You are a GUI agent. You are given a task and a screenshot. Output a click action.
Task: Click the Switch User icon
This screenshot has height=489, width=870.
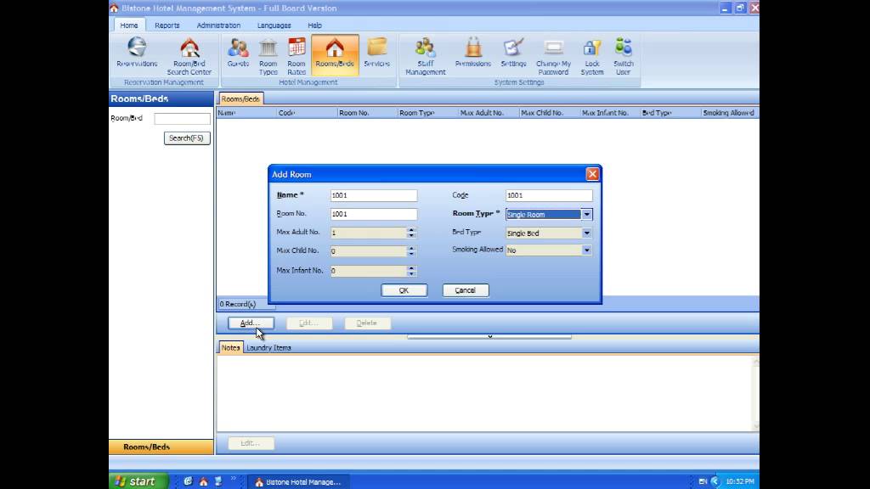click(623, 57)
